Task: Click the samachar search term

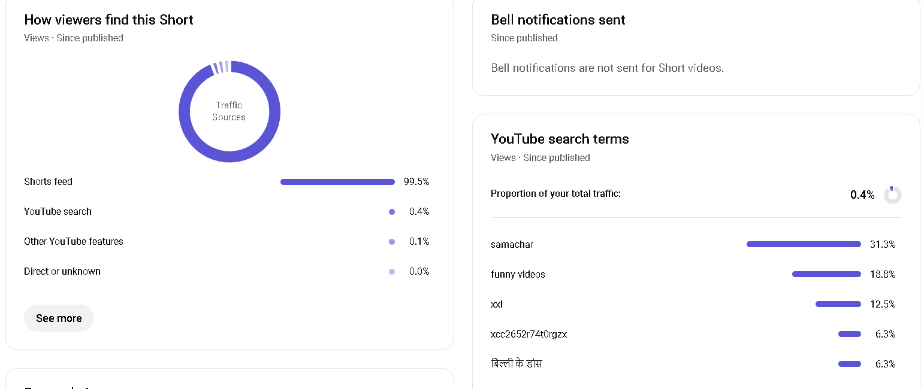Action: click(x=512, y=244)
